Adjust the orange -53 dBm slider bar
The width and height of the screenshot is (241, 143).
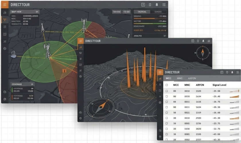150,19
